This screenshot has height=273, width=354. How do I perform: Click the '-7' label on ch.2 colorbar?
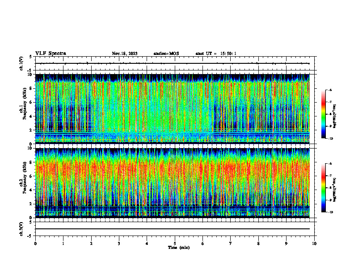(x=330, y=175)
